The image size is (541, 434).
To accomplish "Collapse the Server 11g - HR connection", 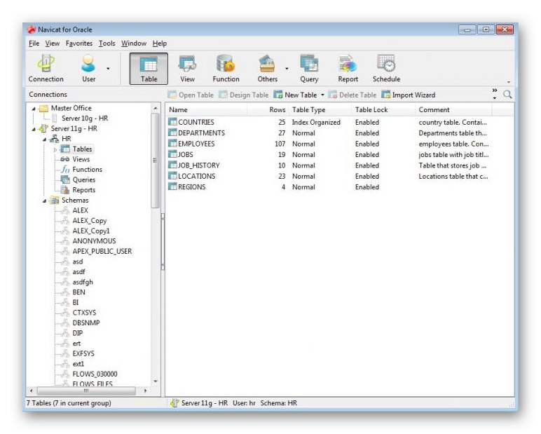I will tap(34, 129).
